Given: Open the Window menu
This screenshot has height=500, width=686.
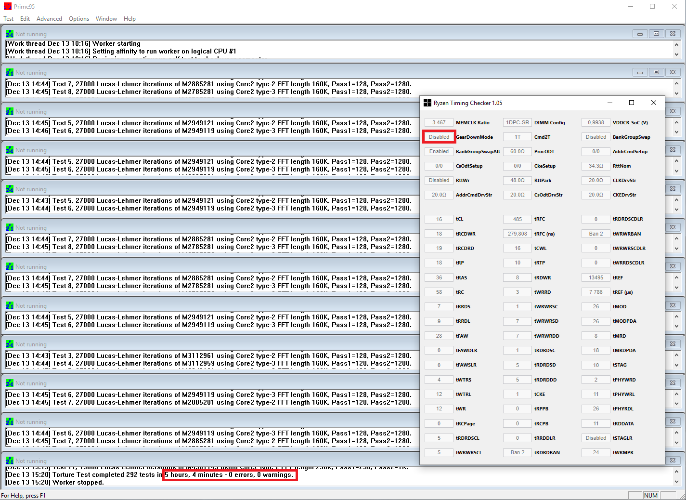Looking at the screenshot, I should [x=106, y=19].
